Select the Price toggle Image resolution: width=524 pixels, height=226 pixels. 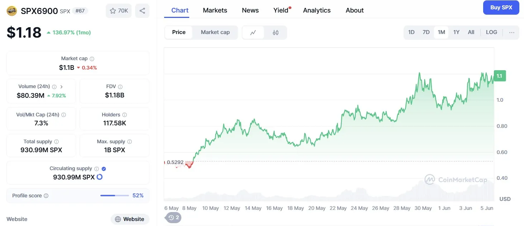179,32
